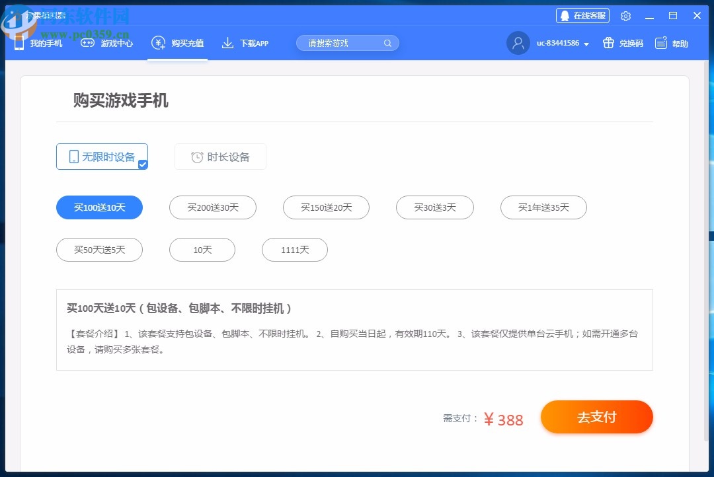Select the 时长设备 option
Image resolution: width=714 pixels, height=477 pixels.
click(x=220, y=157)
